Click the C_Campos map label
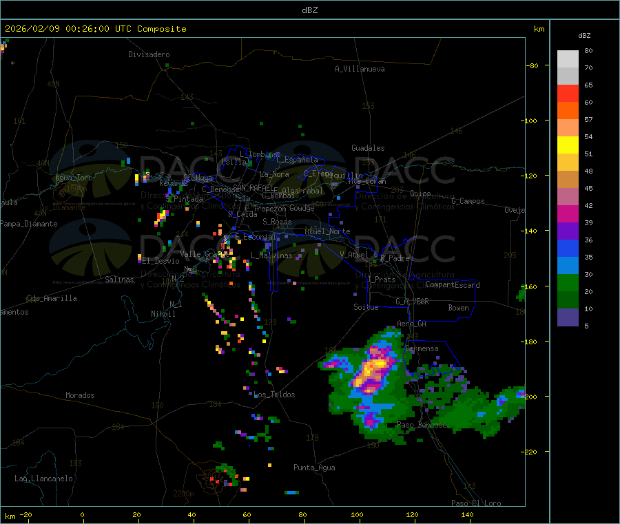Viewport: 620px width, 524px height. [x=468, y=201]
